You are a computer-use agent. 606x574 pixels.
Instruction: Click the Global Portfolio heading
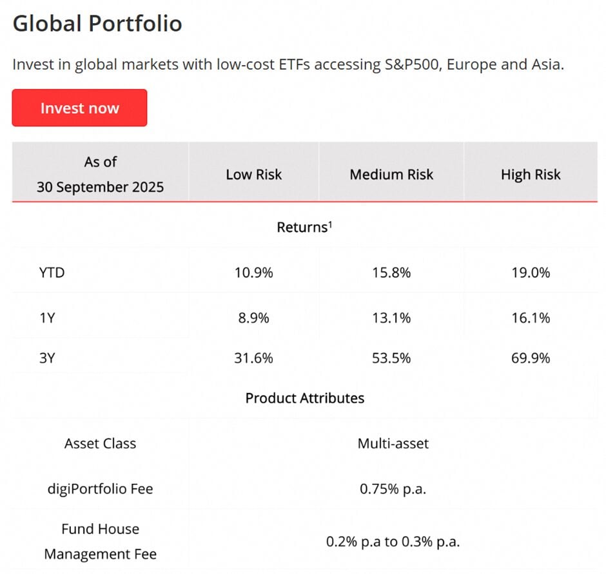(x=97, y=24)
